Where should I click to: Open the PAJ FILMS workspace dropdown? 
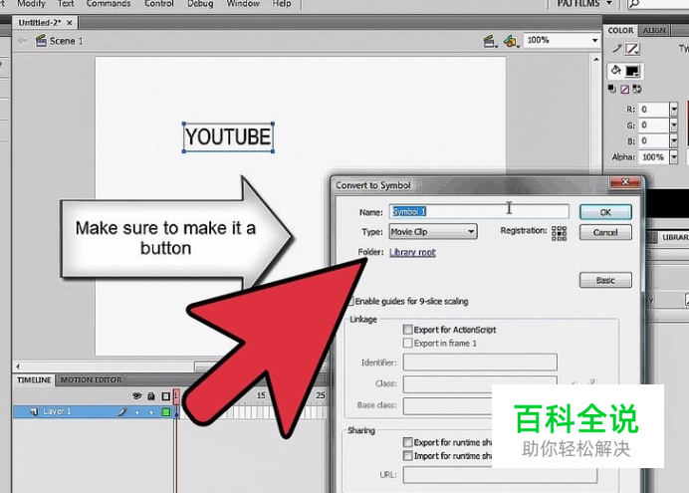(584, 4)
